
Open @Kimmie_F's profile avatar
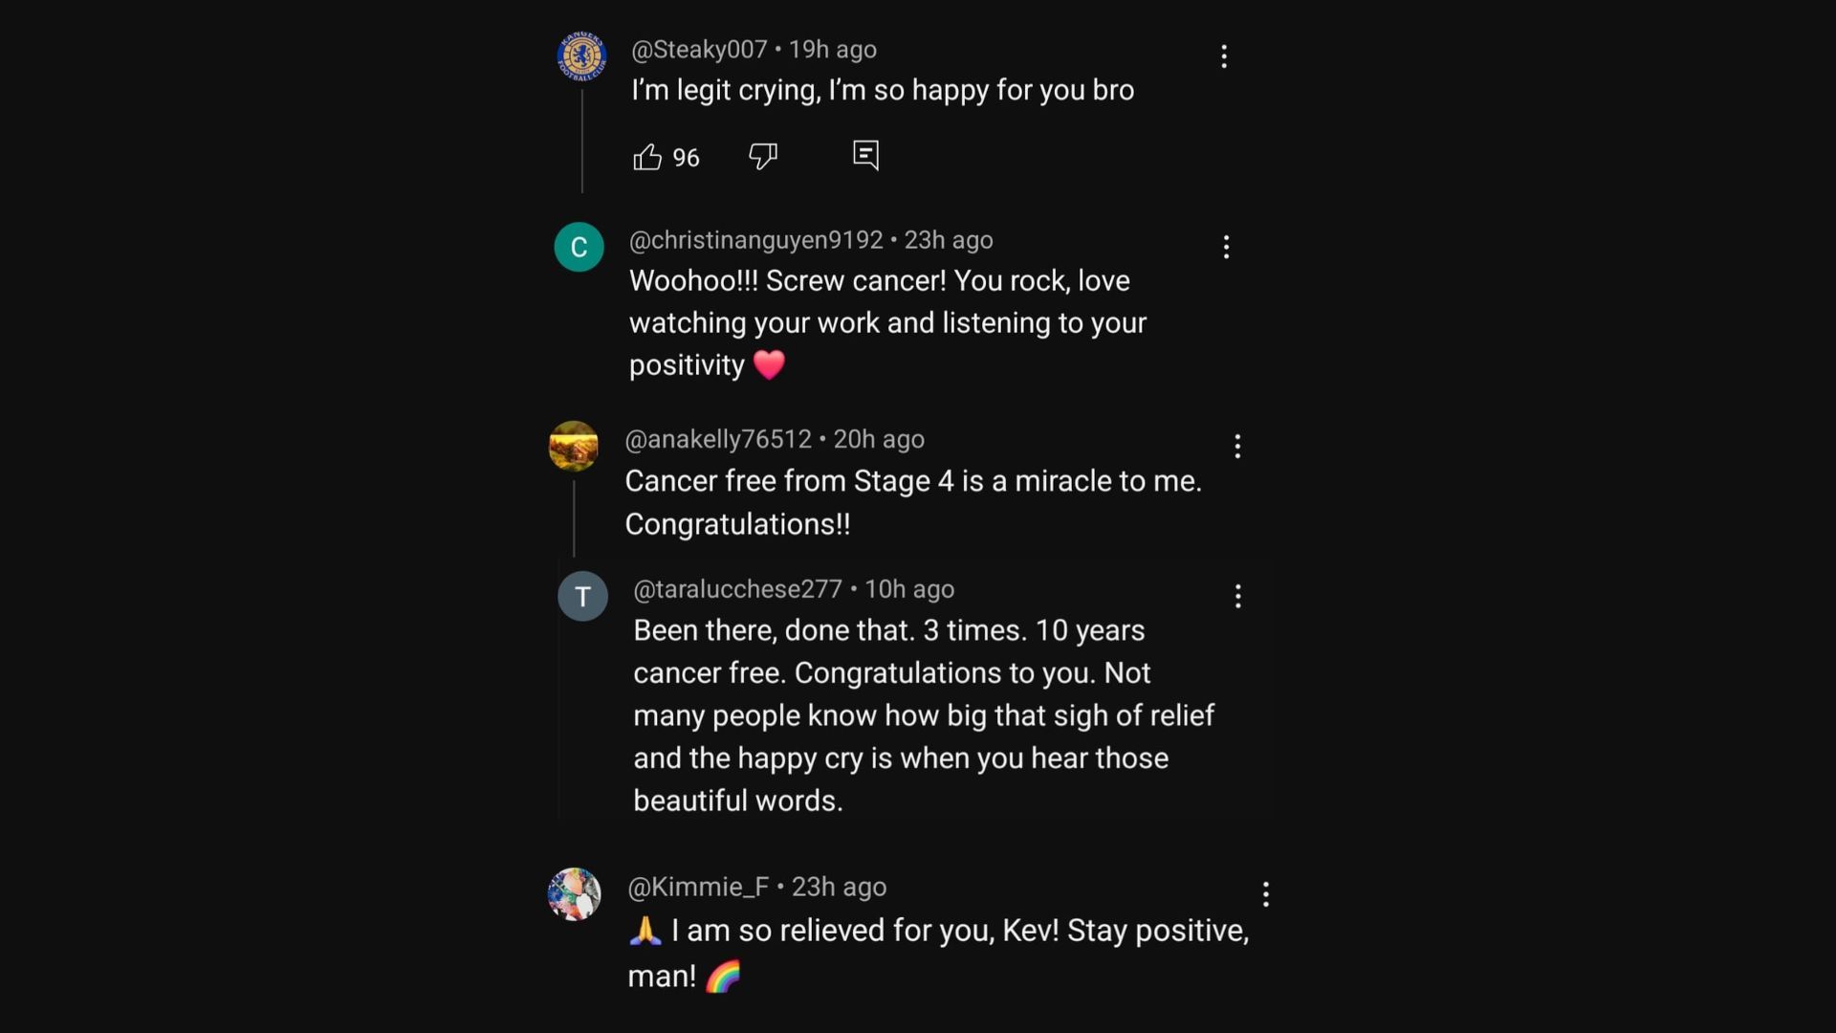[x=574, y=894]
